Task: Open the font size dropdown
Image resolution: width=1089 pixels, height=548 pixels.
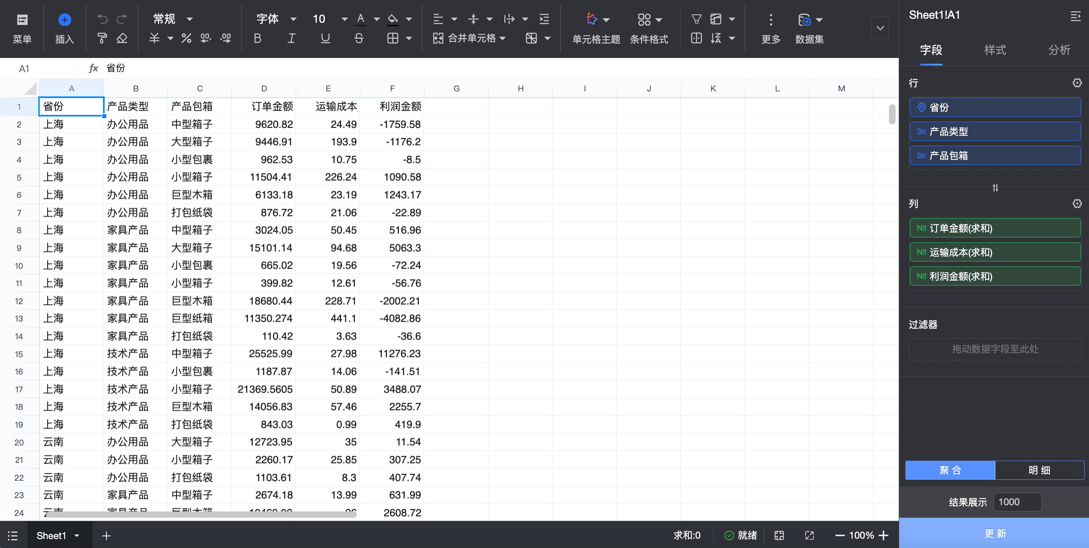Action: click(x=344, y=19)
